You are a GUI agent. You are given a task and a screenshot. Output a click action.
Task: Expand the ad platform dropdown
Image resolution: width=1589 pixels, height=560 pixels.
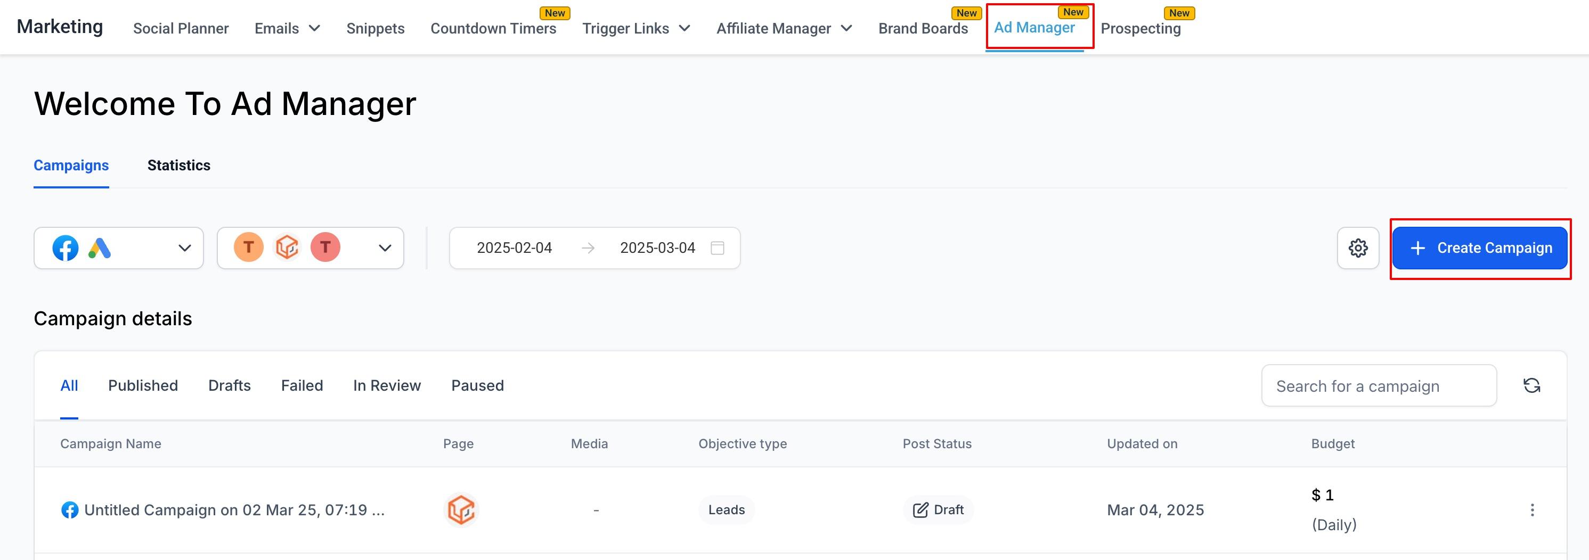pos(184,248)
